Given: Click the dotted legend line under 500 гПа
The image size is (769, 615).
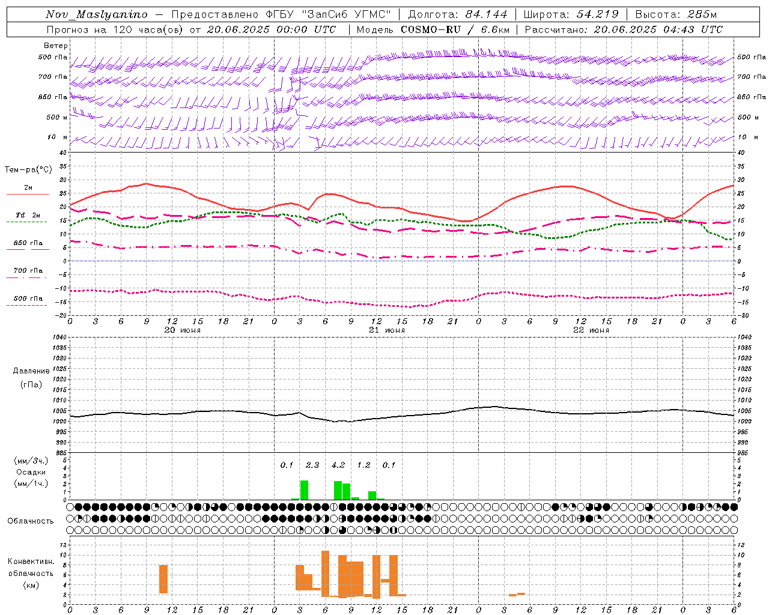Looking at the screenshot, I should pyautogui.click(x=27, y=305).
